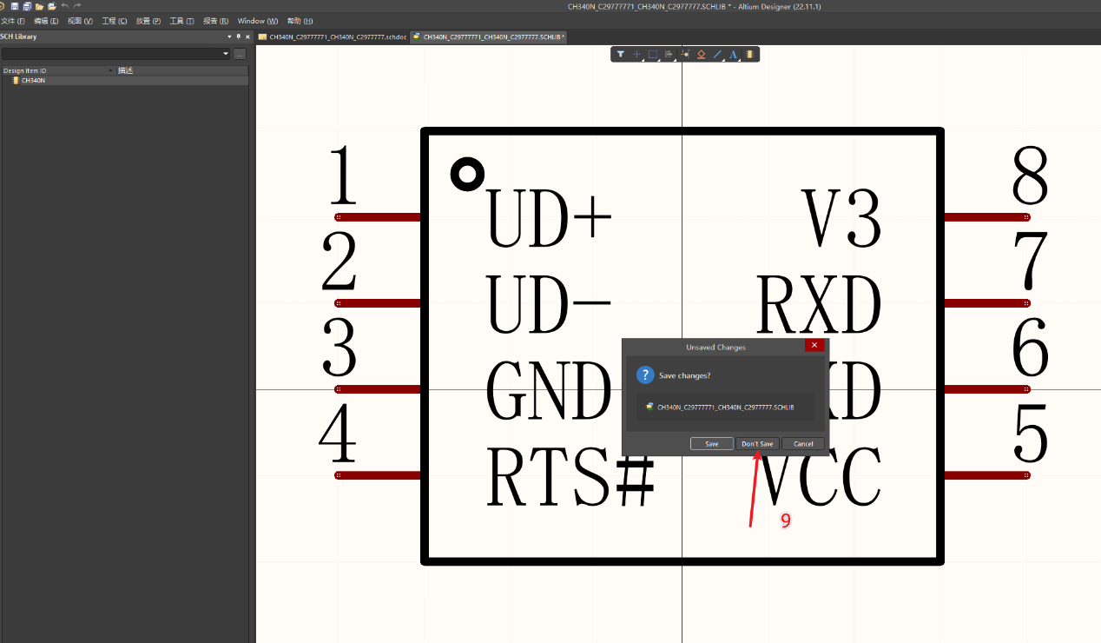Screen dimensions: 1101x643
Task: Click the RXD pin name label
Action: click(x=819, y=304)
